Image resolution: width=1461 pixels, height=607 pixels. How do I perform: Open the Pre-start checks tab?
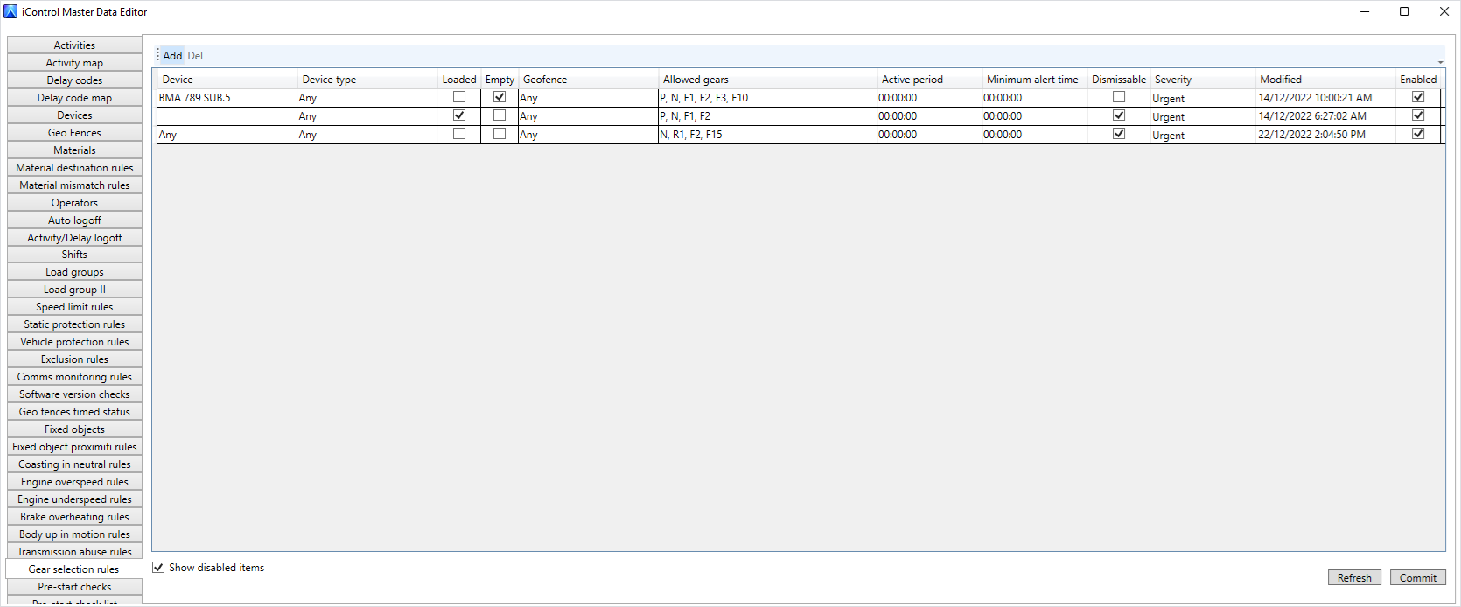coord(74,587)
